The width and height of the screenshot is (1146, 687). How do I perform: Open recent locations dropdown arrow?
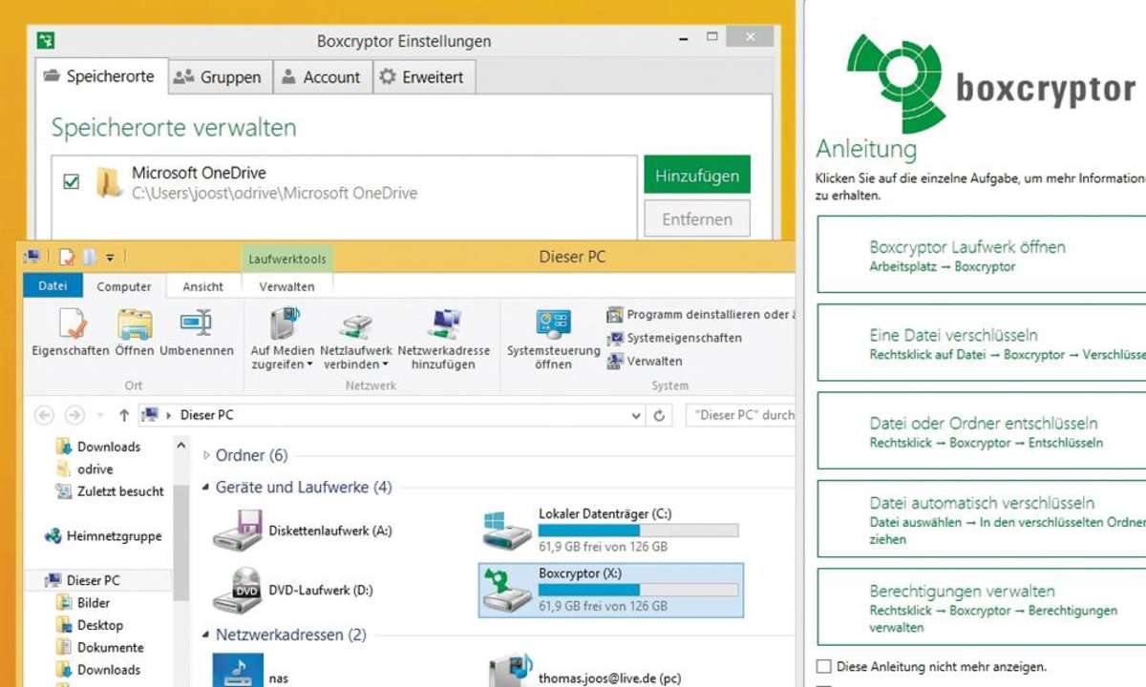(100, 416)
